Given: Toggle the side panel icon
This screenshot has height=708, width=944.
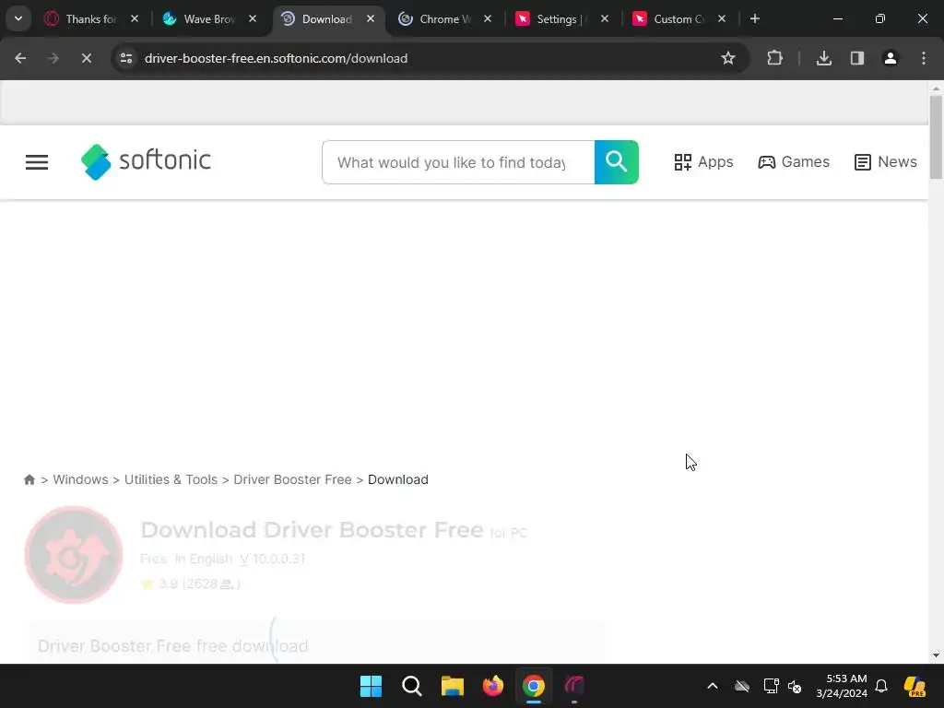Looking at the screenshot, I should 857,58.
